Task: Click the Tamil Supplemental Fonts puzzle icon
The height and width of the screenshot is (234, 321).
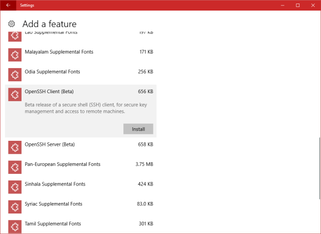Action: pyautogui.click(x=15, y=226)
